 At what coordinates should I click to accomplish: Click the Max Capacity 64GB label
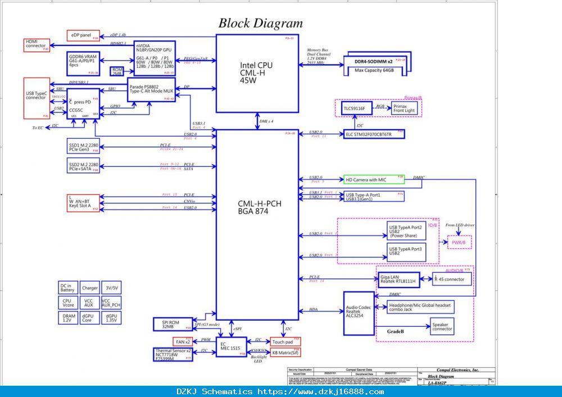374,71
